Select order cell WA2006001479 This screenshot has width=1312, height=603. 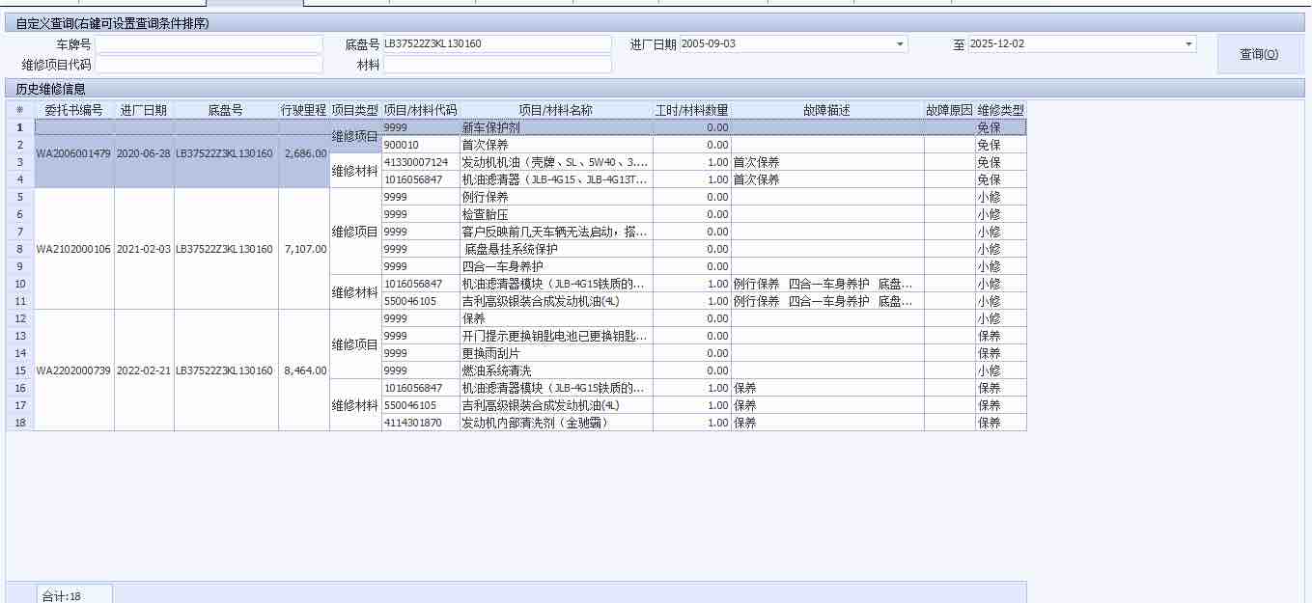tap(74, 153)
